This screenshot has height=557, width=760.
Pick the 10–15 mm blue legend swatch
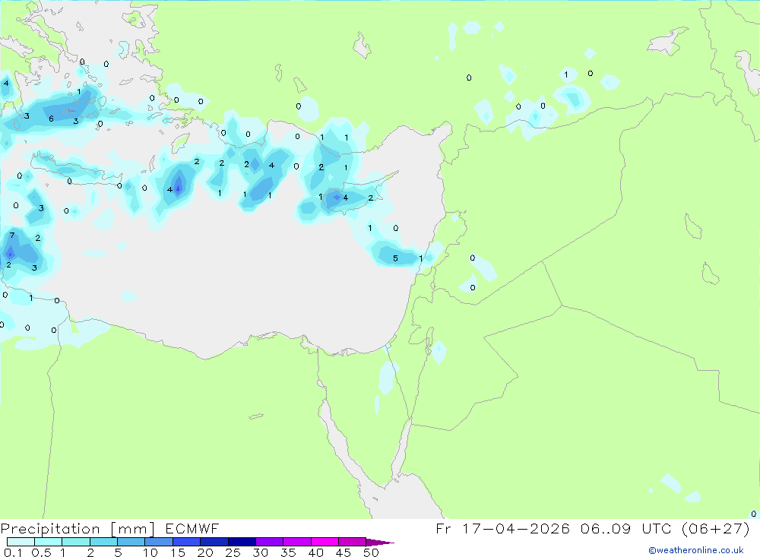159,542
